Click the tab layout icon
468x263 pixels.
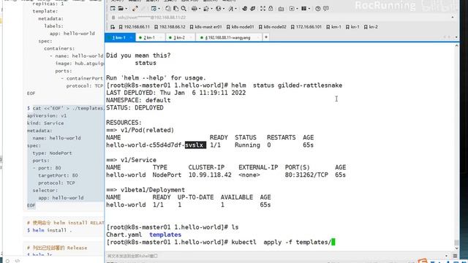pyautogui.click(x=304, y=9)
